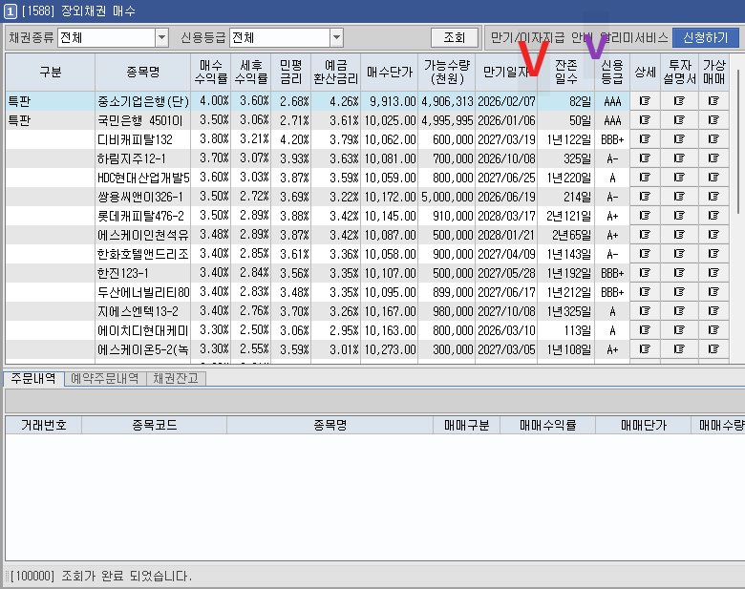Screen dimensions: 745x589
Task: Click the 매매구분 header in order list
Action: tap(466, 425)
